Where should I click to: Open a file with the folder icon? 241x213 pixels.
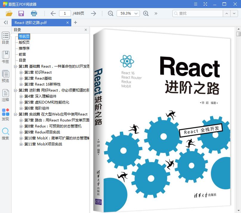click(x=9, y=13)
